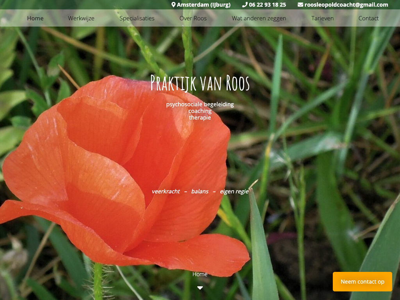The width and height of the screenshot is (400, 300).
Task: Go to the Werkwijze page
Action: [x=81, y=18]
